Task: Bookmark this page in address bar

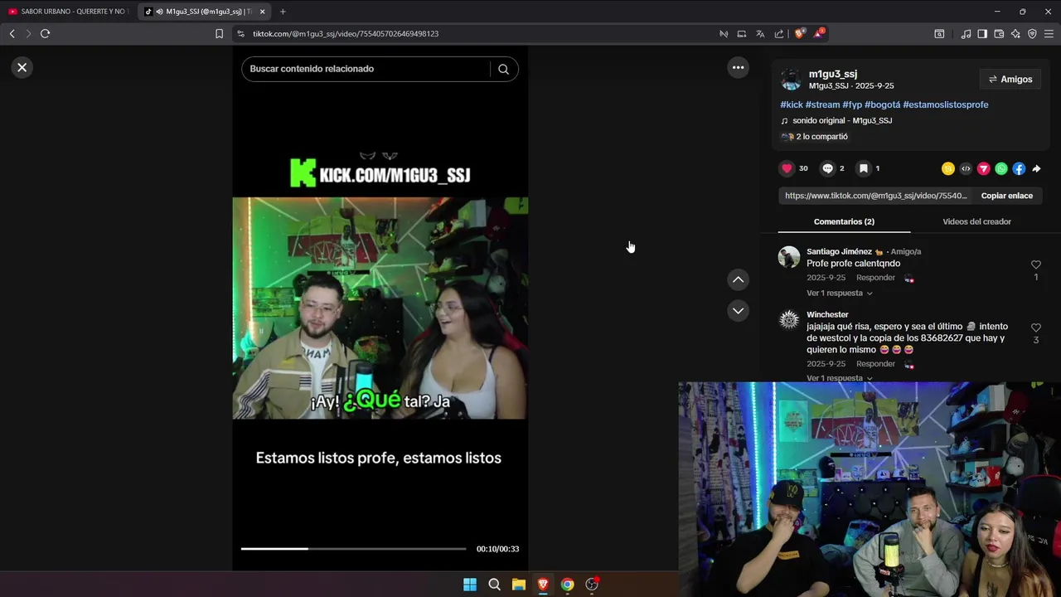Action: click(x=219, y=34)
